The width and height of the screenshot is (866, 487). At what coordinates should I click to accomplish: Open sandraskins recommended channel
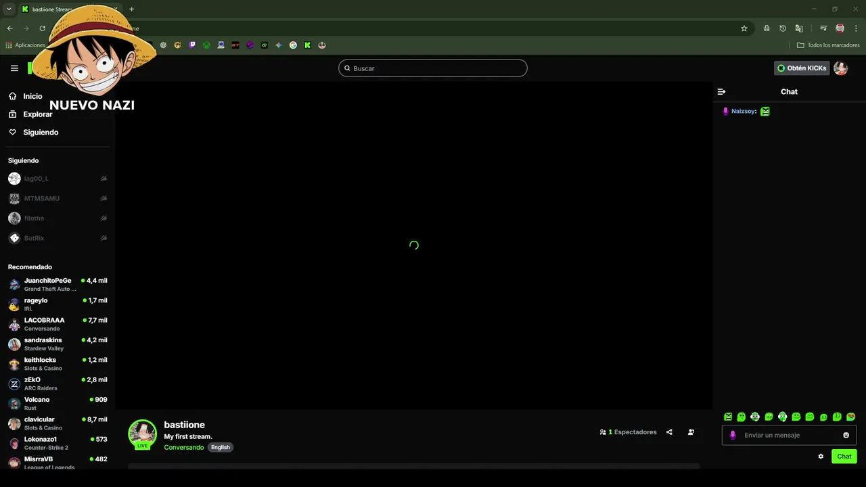(x=58, y=344)
